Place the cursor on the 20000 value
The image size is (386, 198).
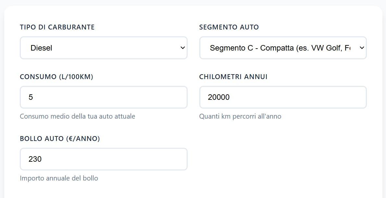tap(218, 97)
